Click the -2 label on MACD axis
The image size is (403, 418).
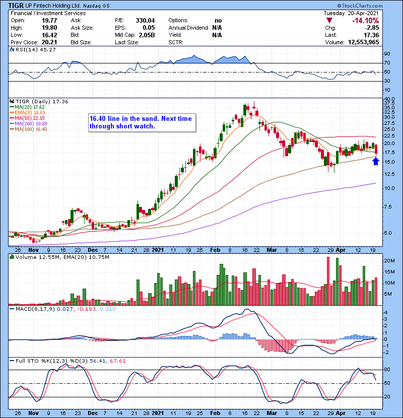[x=385, y=353]
